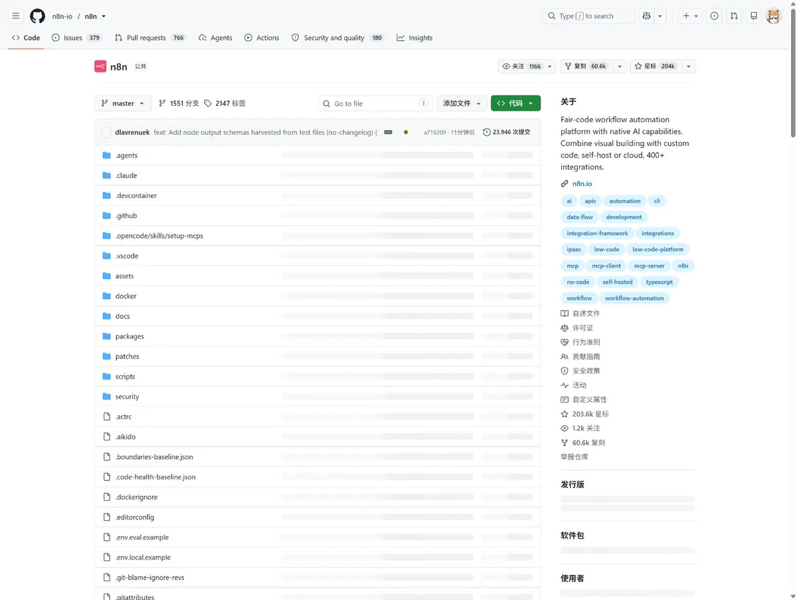
Task: Switch to the Code tab
Action: coord(26,38)
